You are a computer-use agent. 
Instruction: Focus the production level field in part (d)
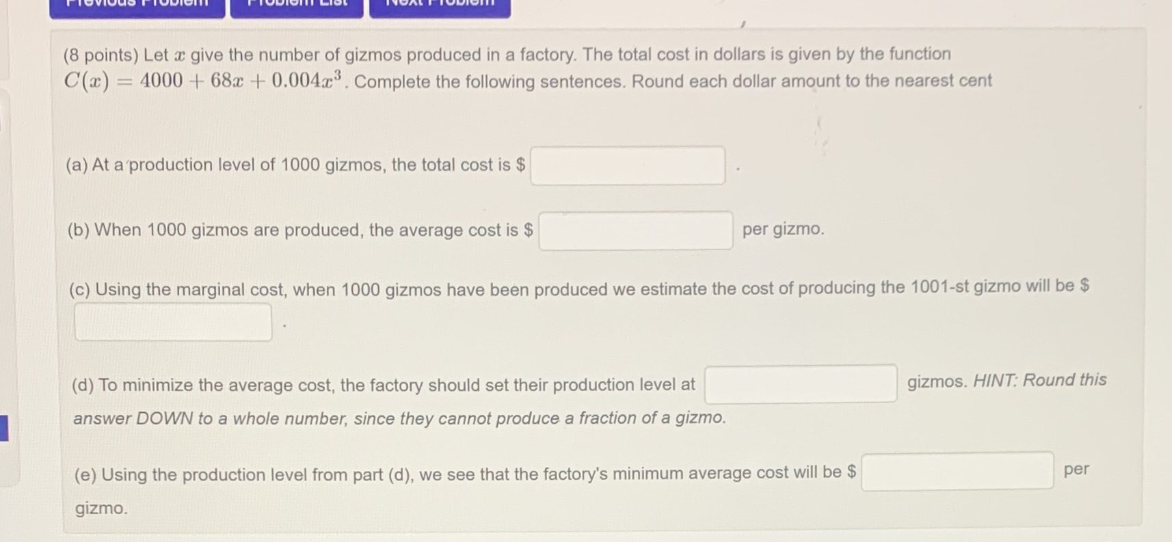point(800,385)
